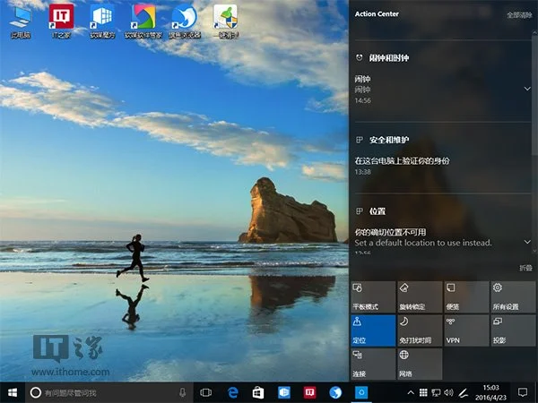Open the Windows Store taskbar icon
Image resolution: width=538 pixels, height=403 pixels.
[x=257, y=392]
